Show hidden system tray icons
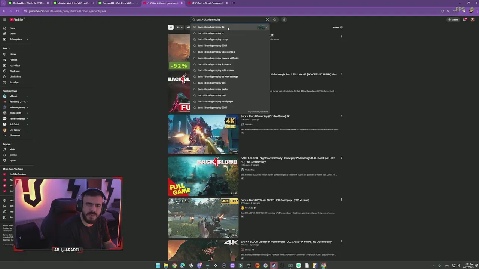This screenshot has width=479, height=269. pos(434,265)
